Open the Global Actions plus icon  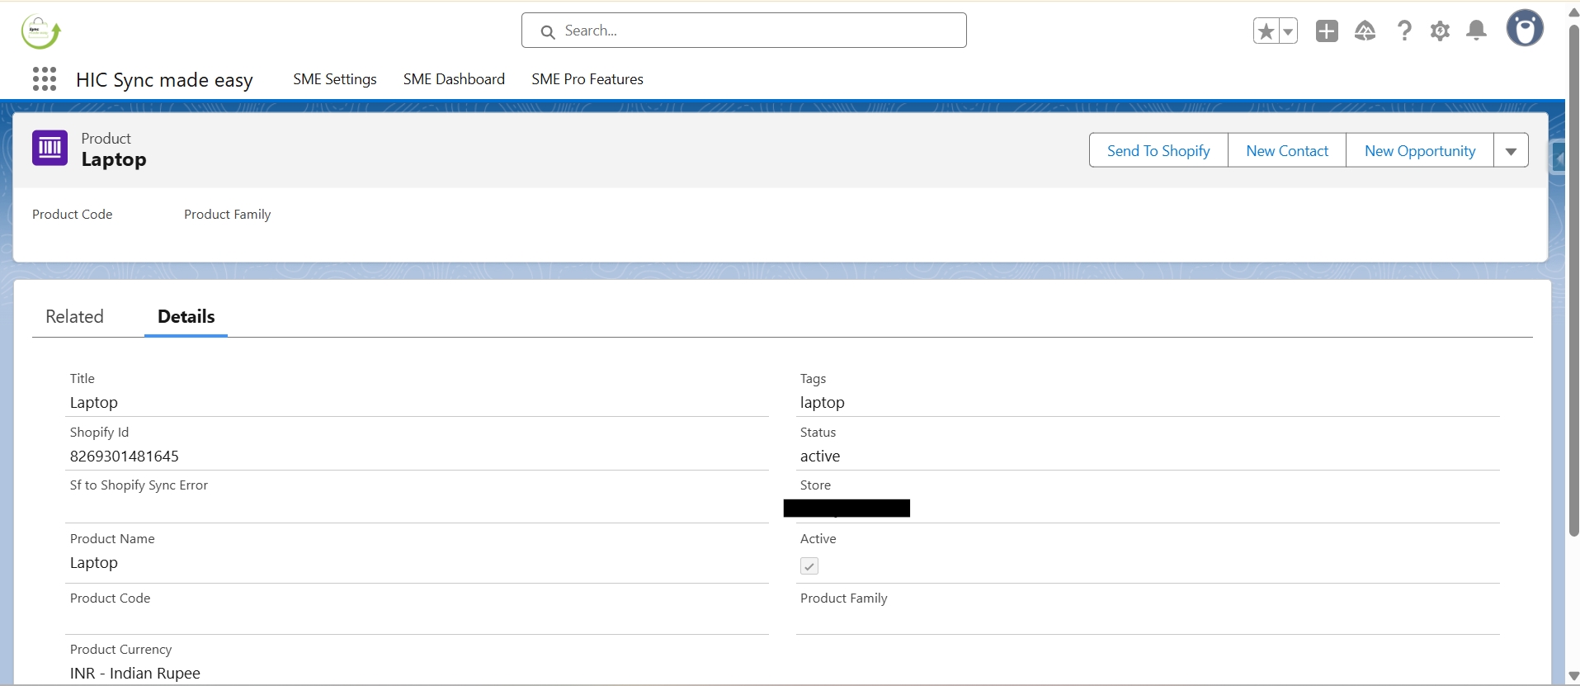(x=1327, y=31)
